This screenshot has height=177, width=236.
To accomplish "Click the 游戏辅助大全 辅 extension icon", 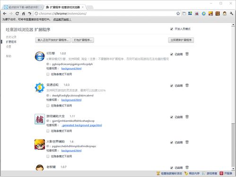I will point(40,119).
